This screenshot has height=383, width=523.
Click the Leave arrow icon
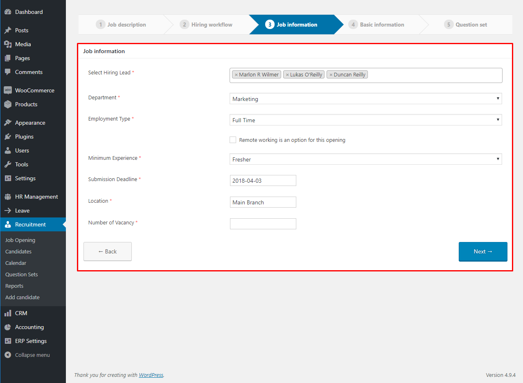click(x=8, y=211)
